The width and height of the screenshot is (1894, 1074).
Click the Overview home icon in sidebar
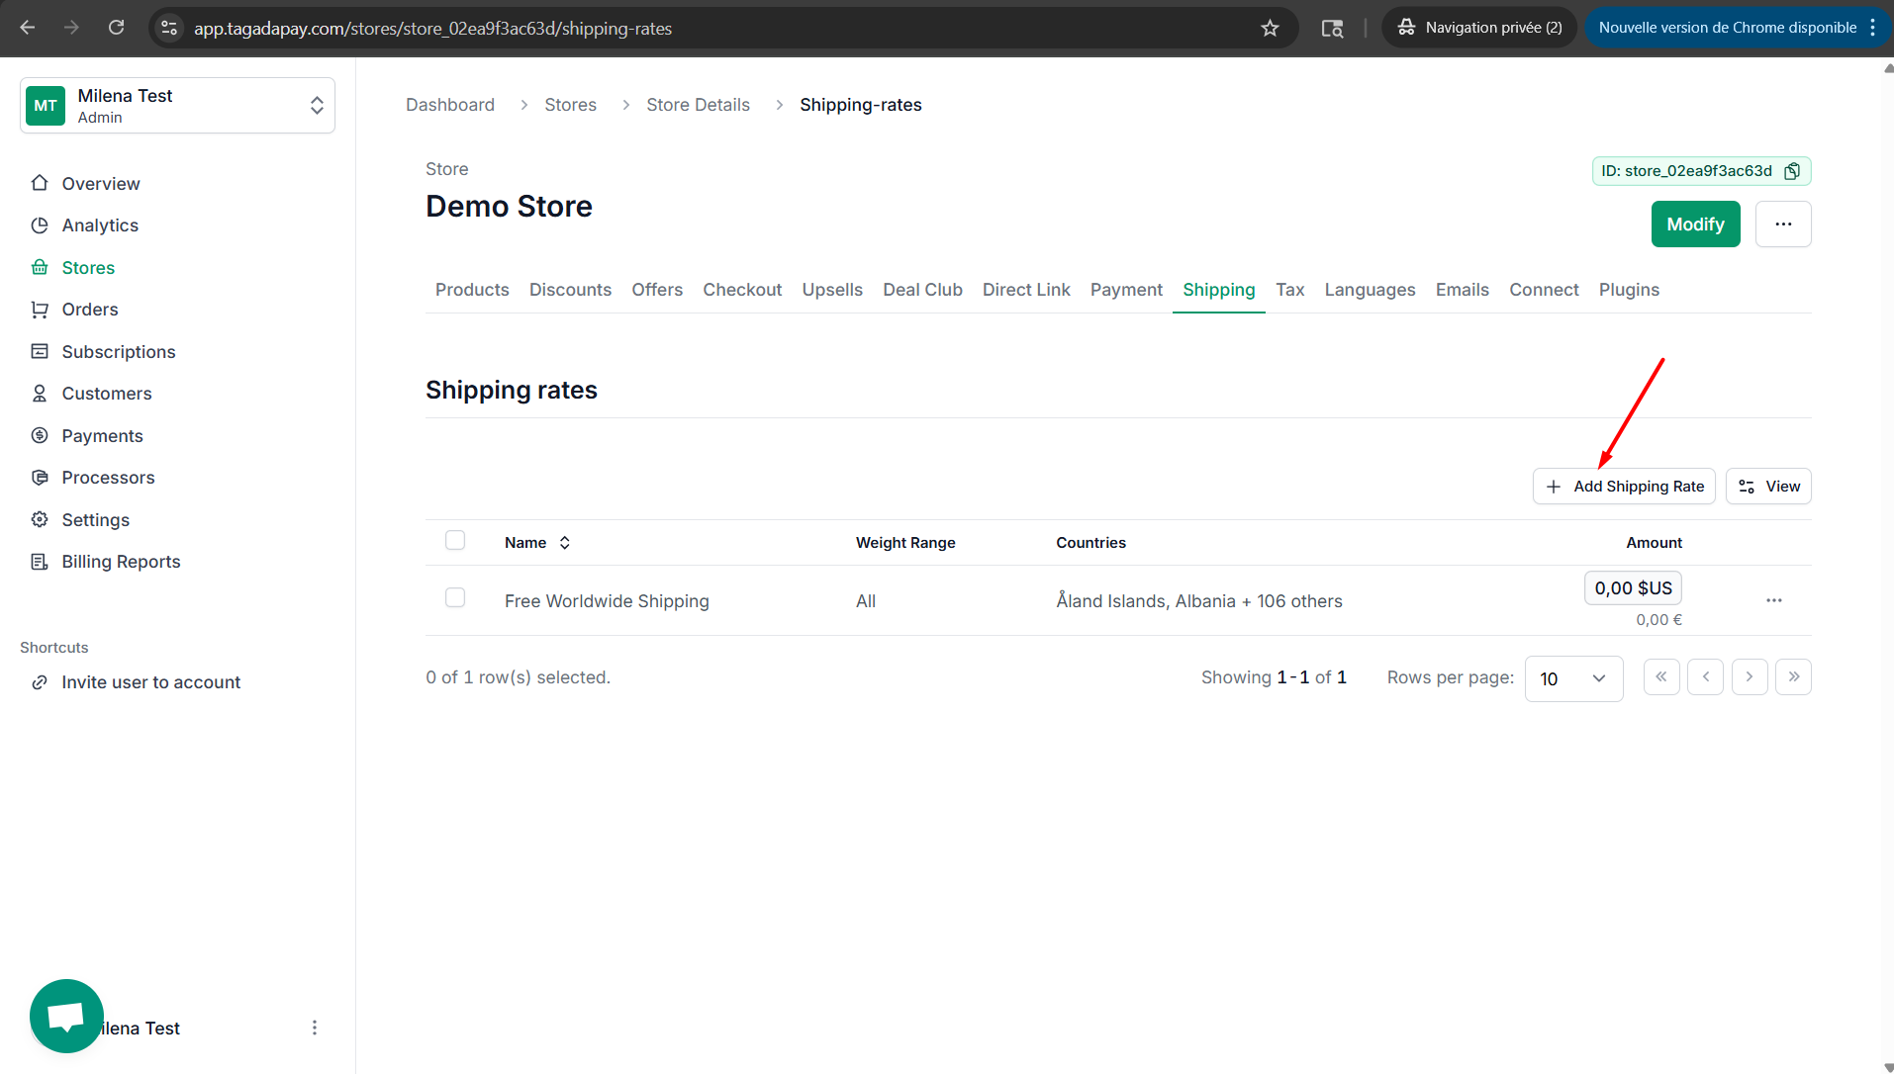click(40, 183)
